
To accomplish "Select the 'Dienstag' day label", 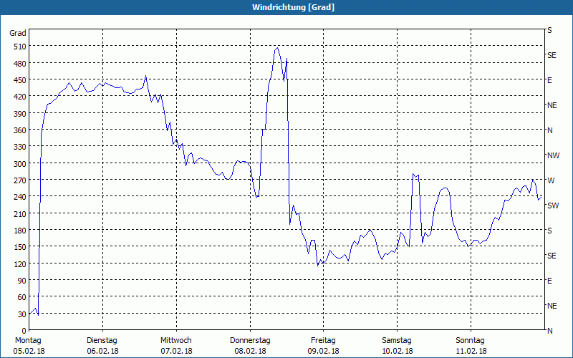I will pos(102,341).
